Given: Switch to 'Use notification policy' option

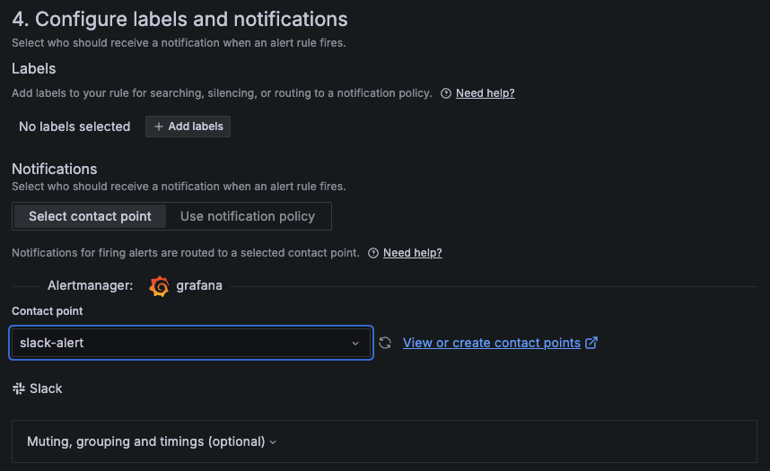Looking at the screenshot, I should point(248,216).
